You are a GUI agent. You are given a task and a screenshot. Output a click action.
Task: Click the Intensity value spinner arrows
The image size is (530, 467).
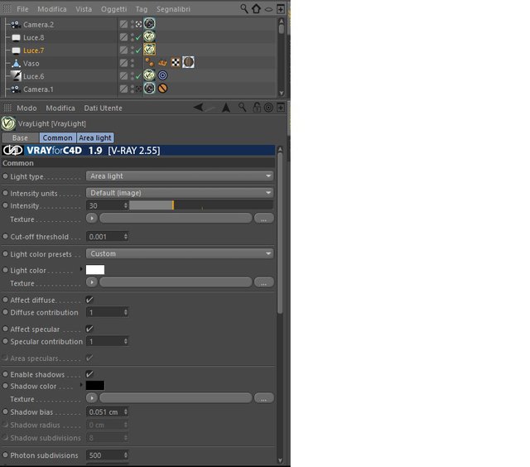coord(126,205)
